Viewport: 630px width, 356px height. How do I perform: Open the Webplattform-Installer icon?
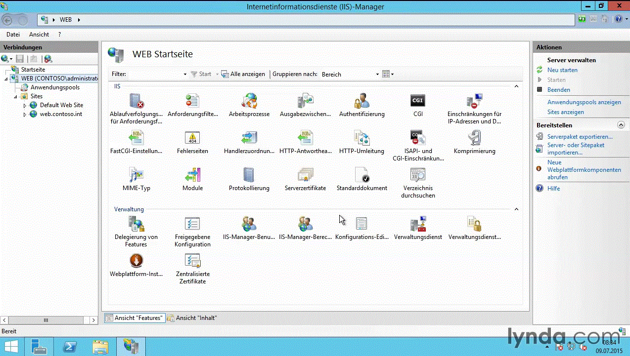tap(136, 261)
